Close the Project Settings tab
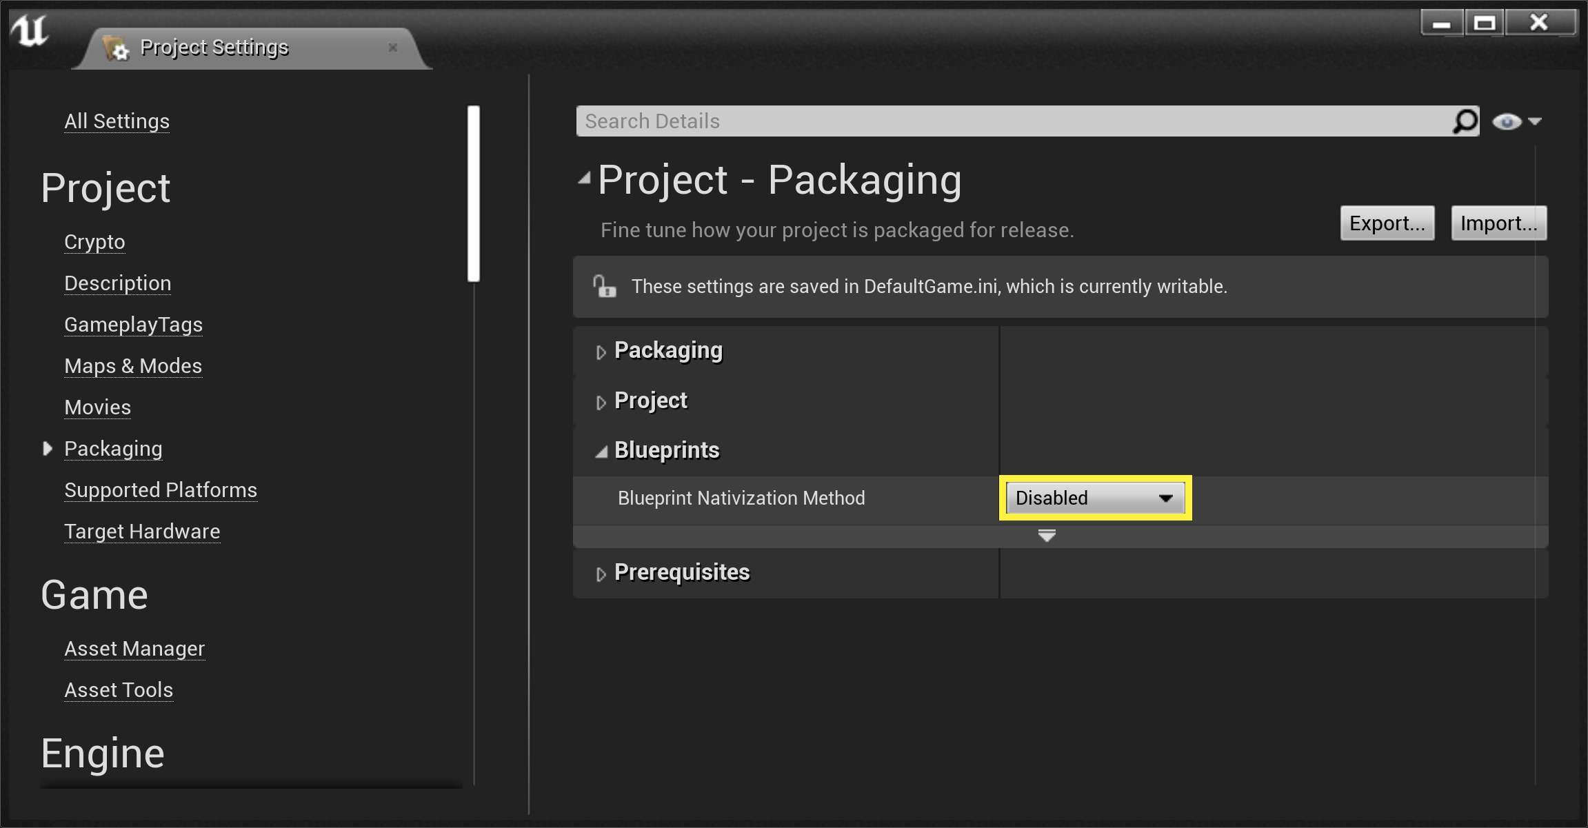The width and height of the screenshot is (1588, 828). (x=393, y=48)
